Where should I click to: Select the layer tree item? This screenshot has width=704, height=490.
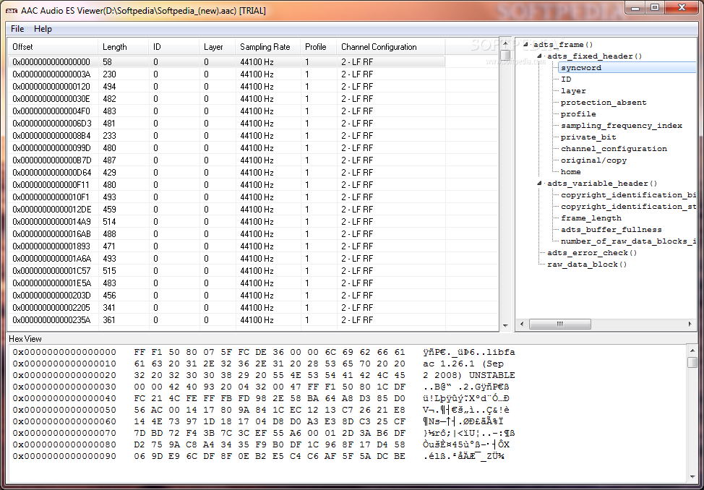pyautogui.click(x=573, y=91)
